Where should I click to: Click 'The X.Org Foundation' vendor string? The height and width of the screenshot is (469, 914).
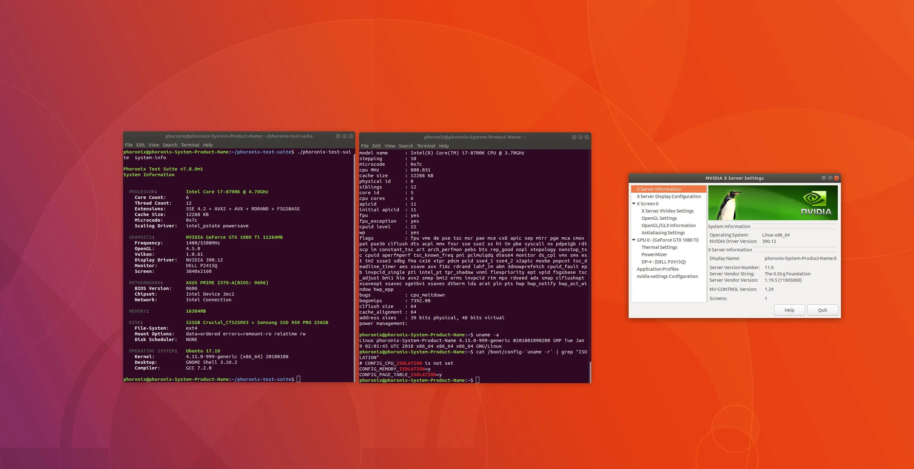[x=787, y=274]
